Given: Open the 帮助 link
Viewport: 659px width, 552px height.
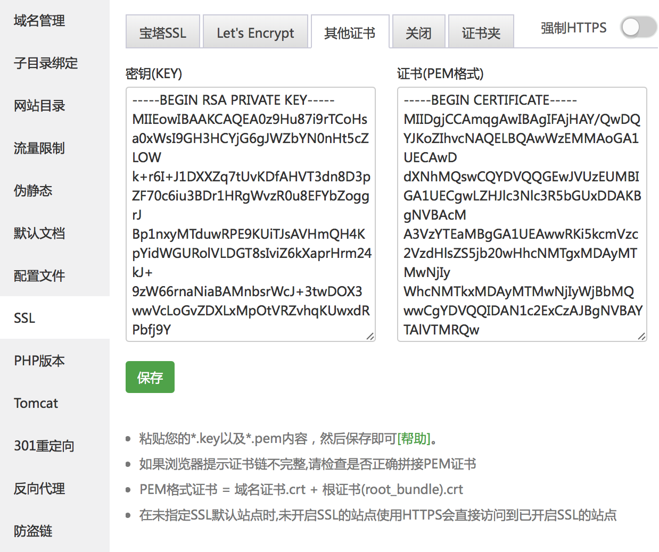Looking at the screenshot, I should pyautogui.click(x=414, y=439).
